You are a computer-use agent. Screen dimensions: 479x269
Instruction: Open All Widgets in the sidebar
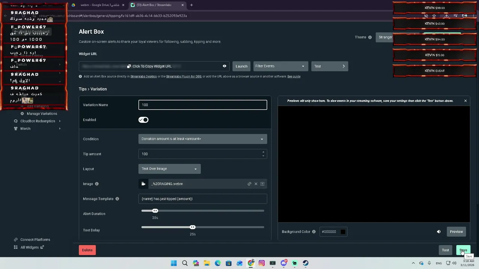tap(30, 247)
